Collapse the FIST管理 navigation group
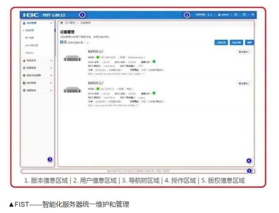This screenshot has height=213, width=279. click(x=51, y=23)
